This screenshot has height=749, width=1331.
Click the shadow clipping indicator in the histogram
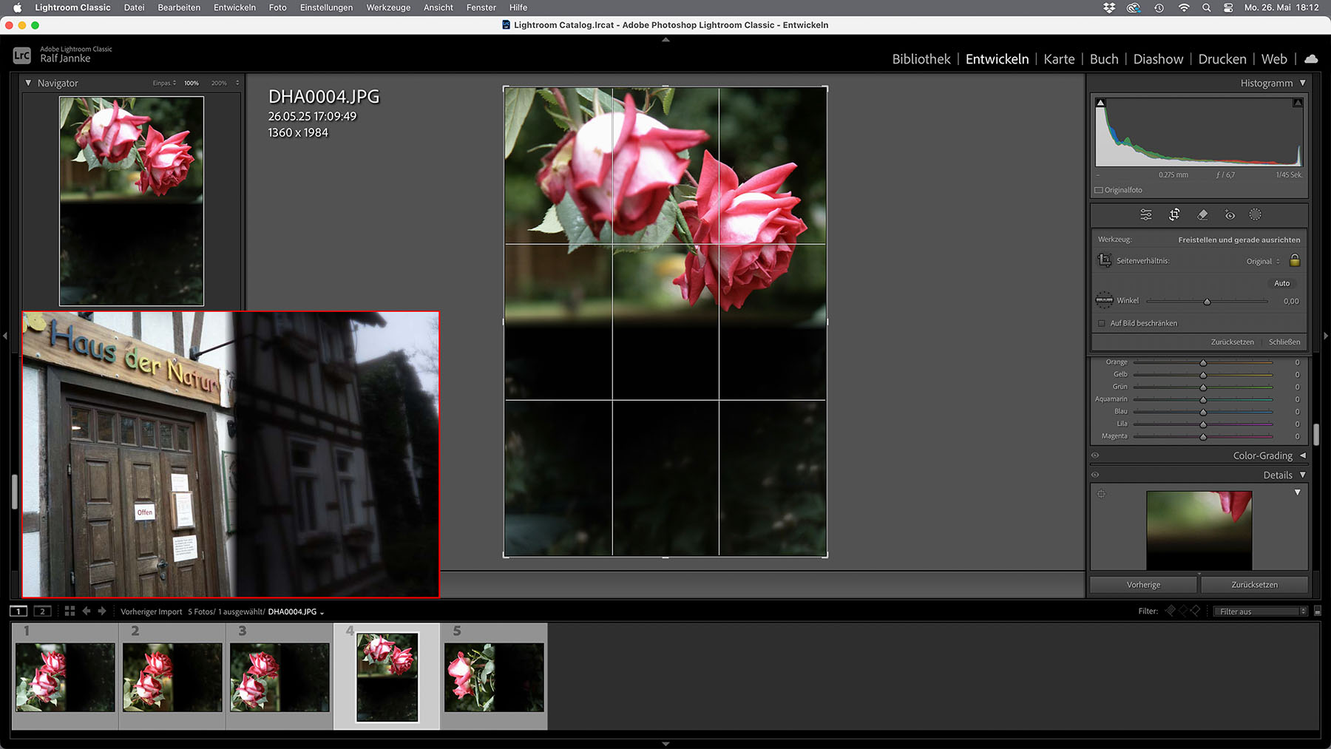1100,103
